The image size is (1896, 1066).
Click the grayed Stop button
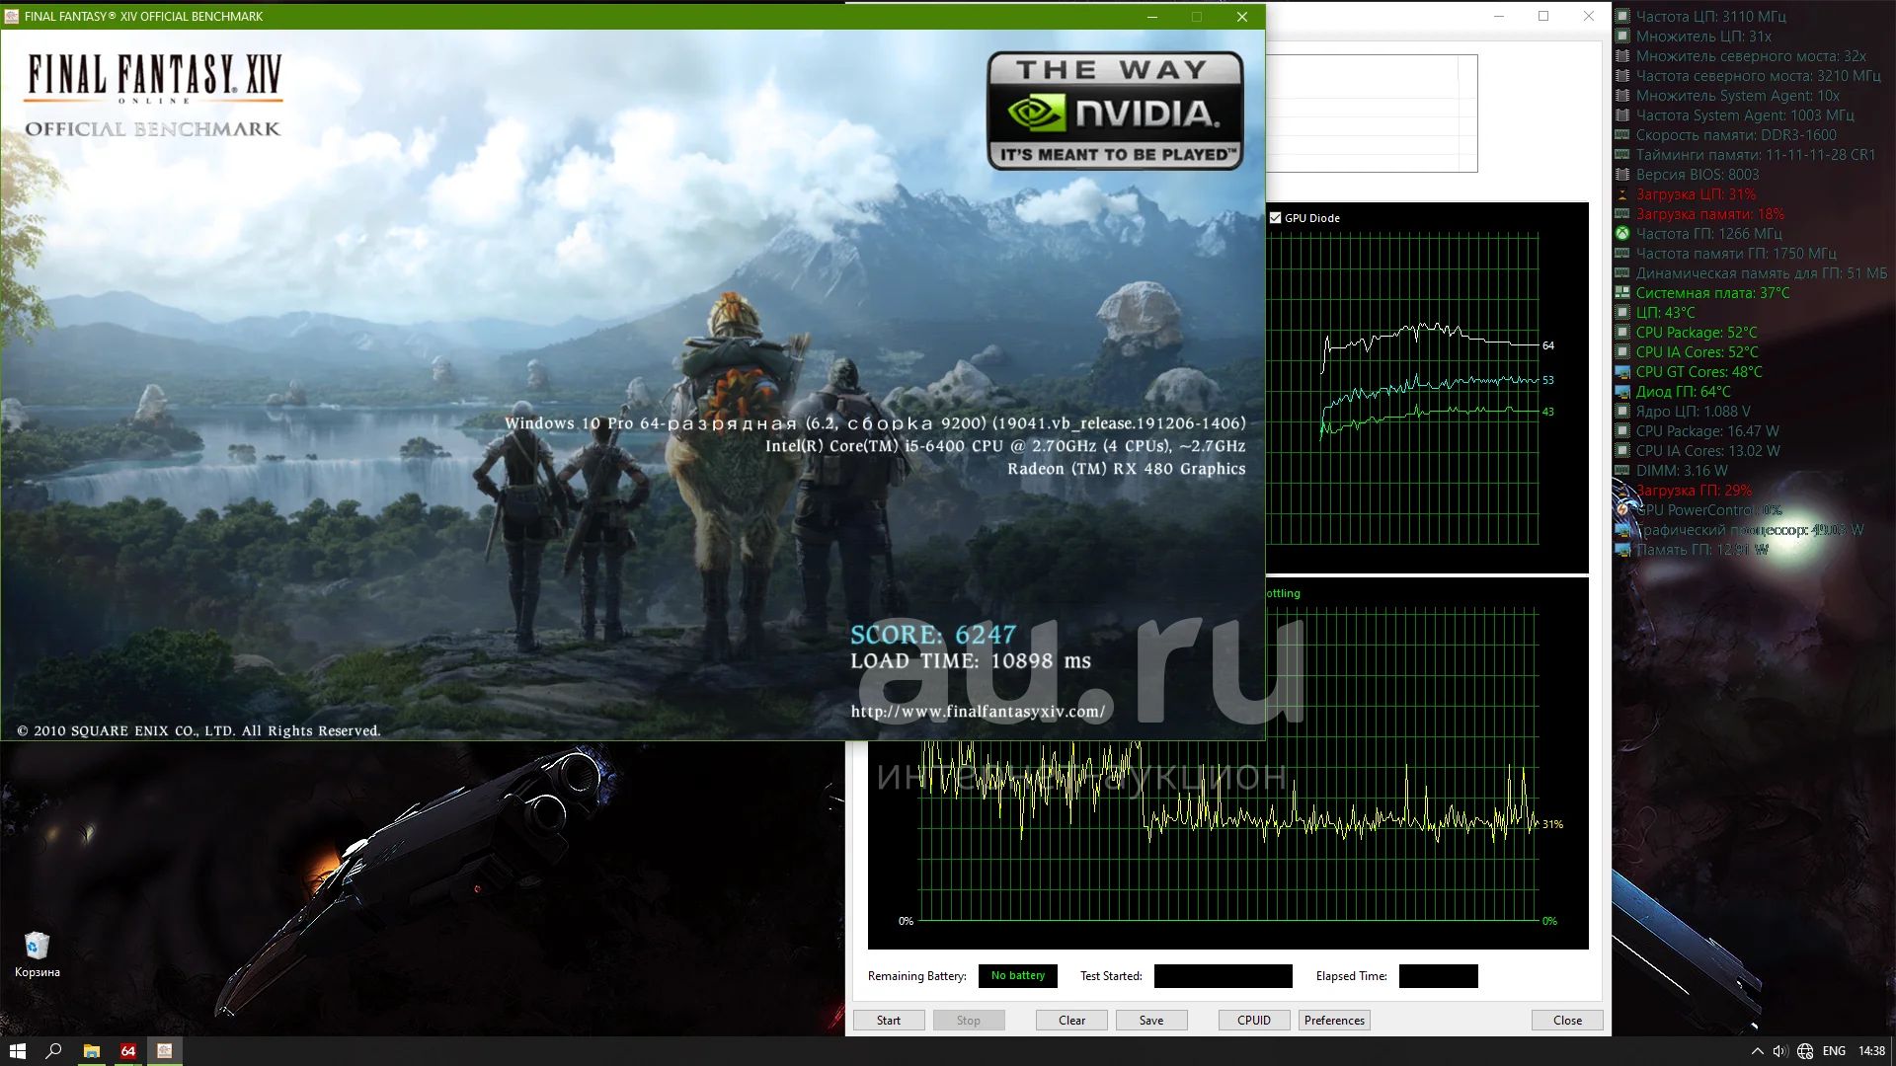(x=969, y=1021)
